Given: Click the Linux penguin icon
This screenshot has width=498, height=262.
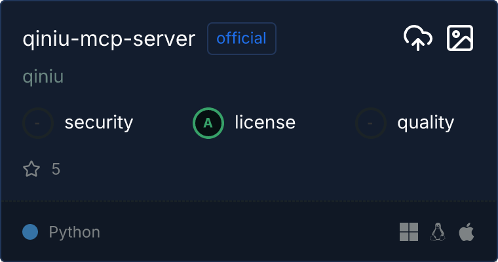Looking at the screenshot, I should (438, 232).
